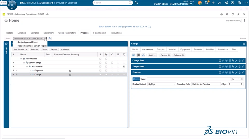Open the Annotations tab in Charge panel
This screenshot has height=139, width=249.
coord(223,50)
